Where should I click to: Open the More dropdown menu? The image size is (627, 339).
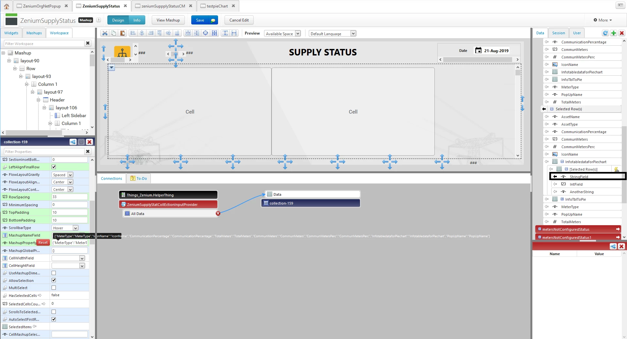coord(603,20)
